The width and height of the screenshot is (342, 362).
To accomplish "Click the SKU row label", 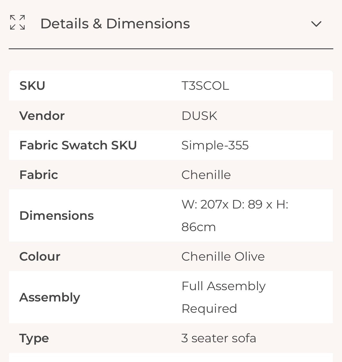I will [x=32, y=86].
